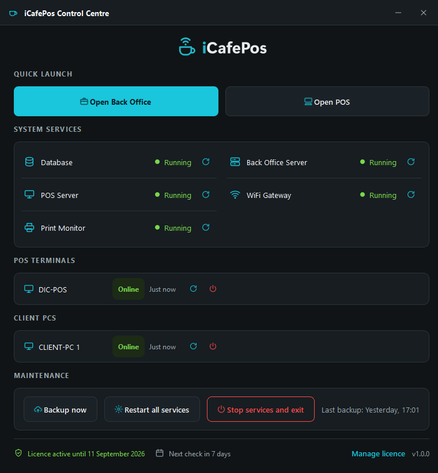Viewport: 438px width, 473px height.
Task: Restart all services
Action: (x=152, y=409)
